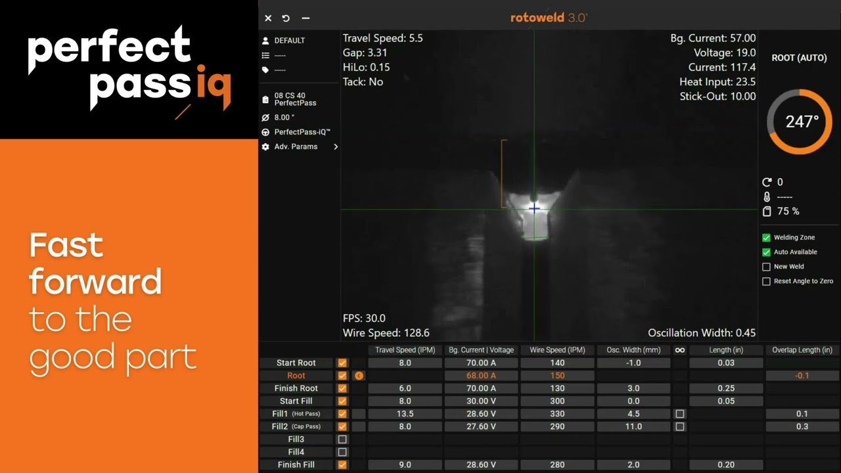Expand Adv. Params with the chevron
Screen dimensions: 841x473
coord(336,146)
